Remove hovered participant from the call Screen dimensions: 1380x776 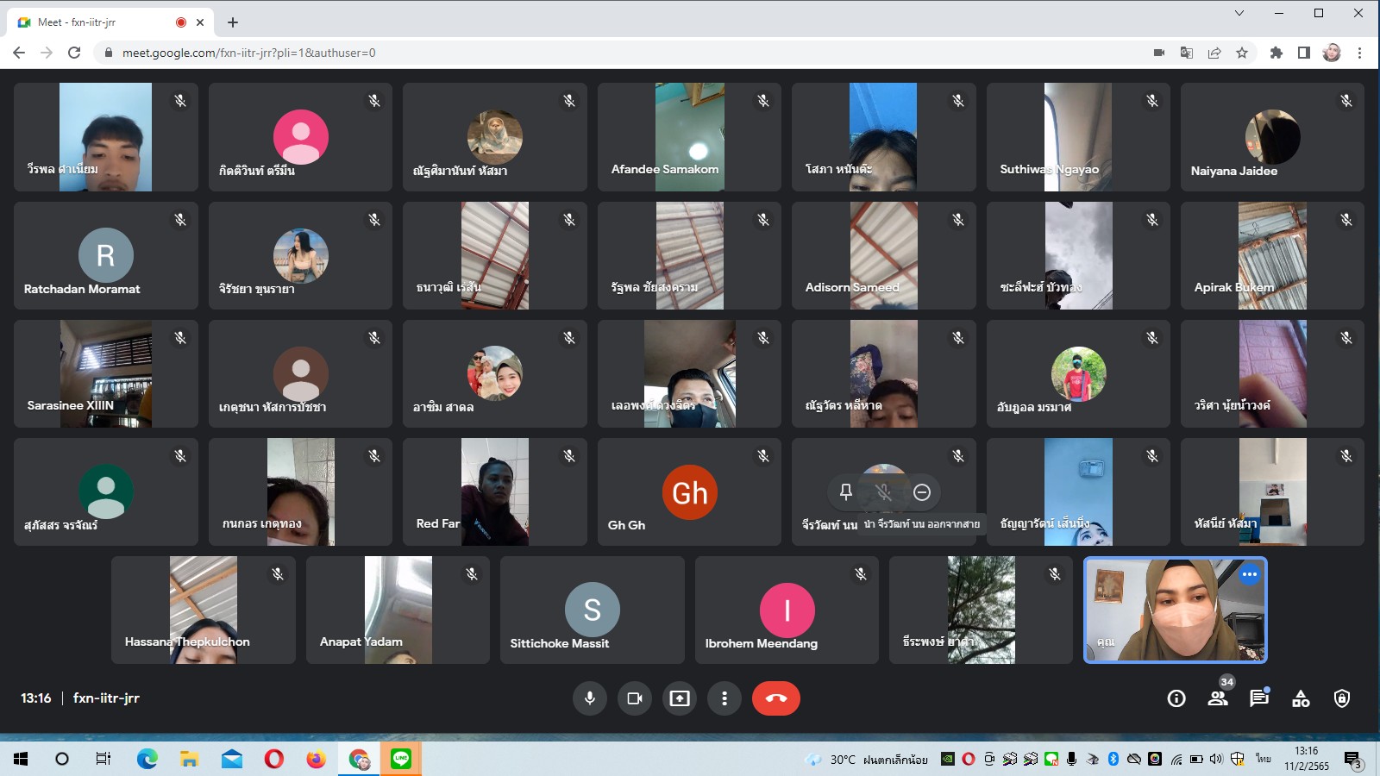tap(922, 492)
